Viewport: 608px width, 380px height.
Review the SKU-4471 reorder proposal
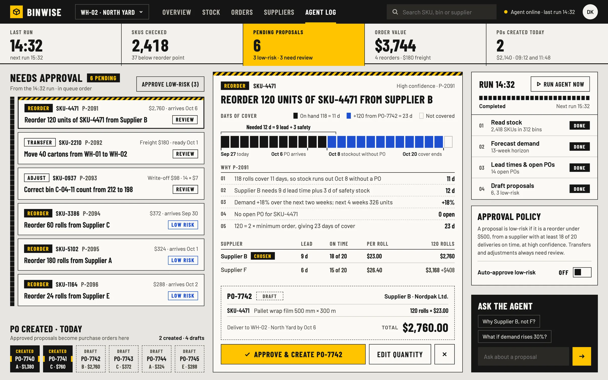tap(185, 120)
